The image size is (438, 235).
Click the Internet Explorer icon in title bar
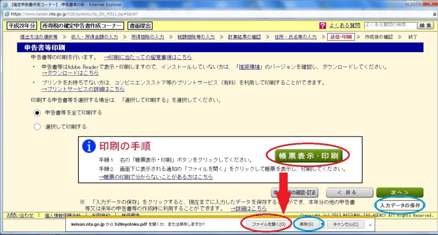coord(5,4)
